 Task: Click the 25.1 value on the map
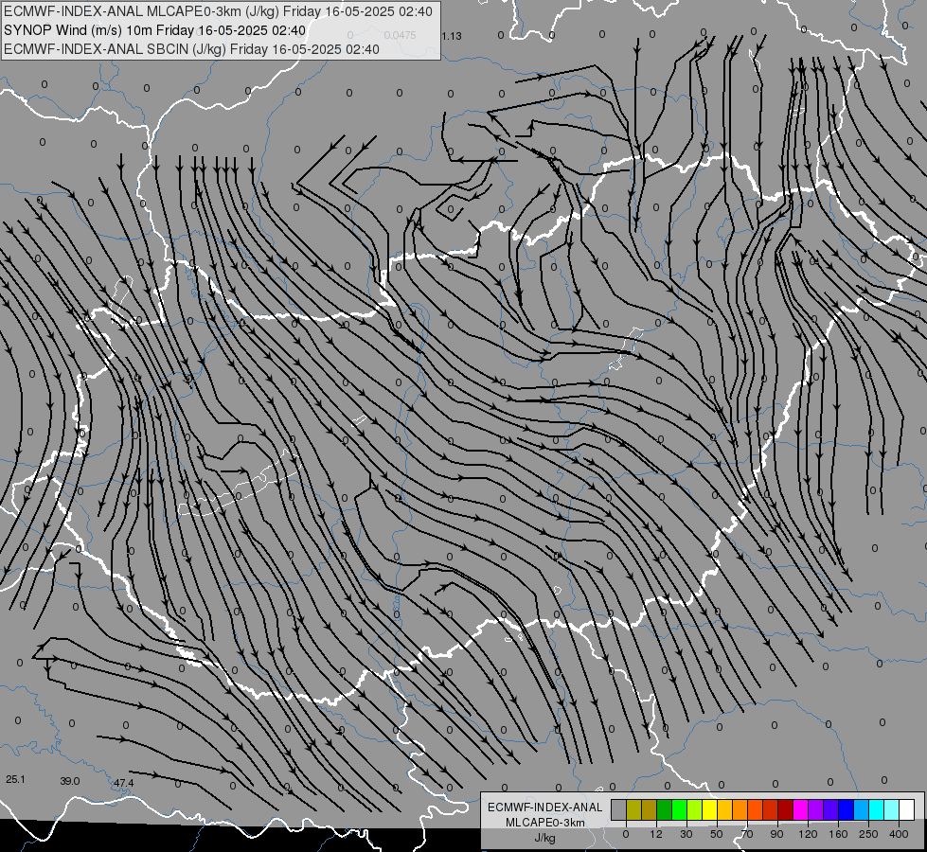pos(15,779)
